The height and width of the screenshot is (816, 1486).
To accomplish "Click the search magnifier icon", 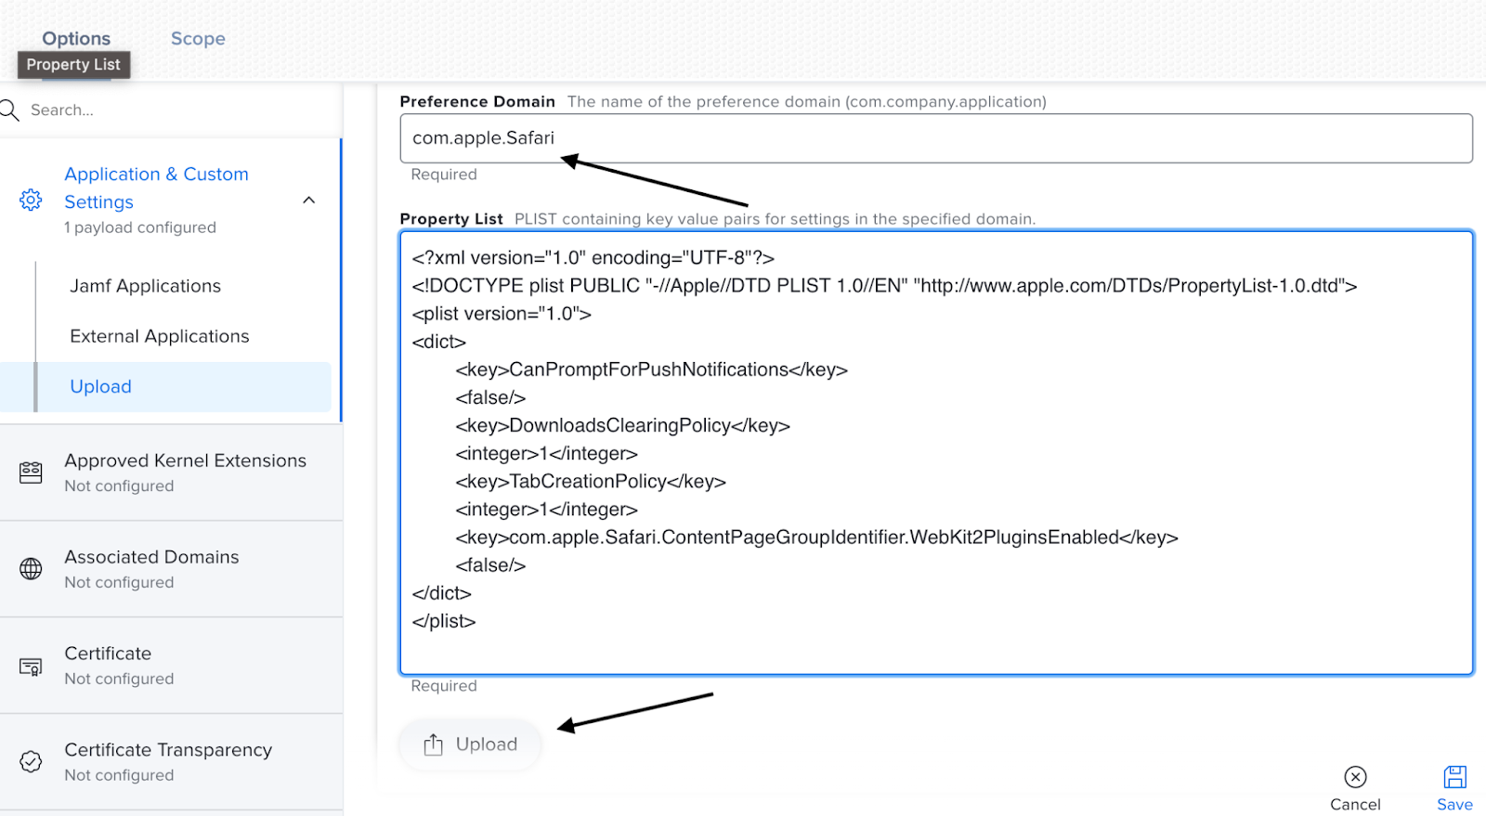I will [x=9, y=110].
